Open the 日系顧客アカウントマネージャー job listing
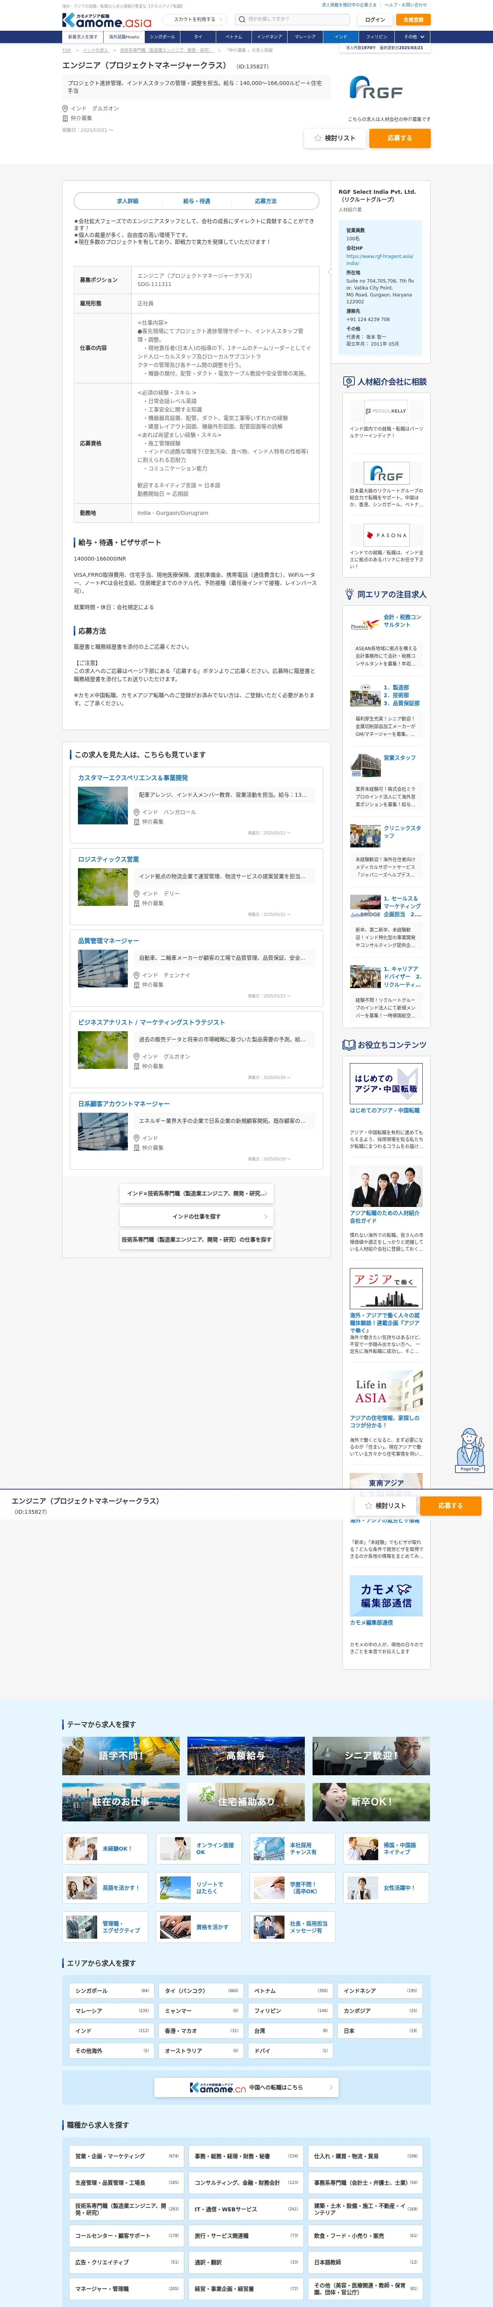This screenshot has width=493, height=2307. 124,1104
